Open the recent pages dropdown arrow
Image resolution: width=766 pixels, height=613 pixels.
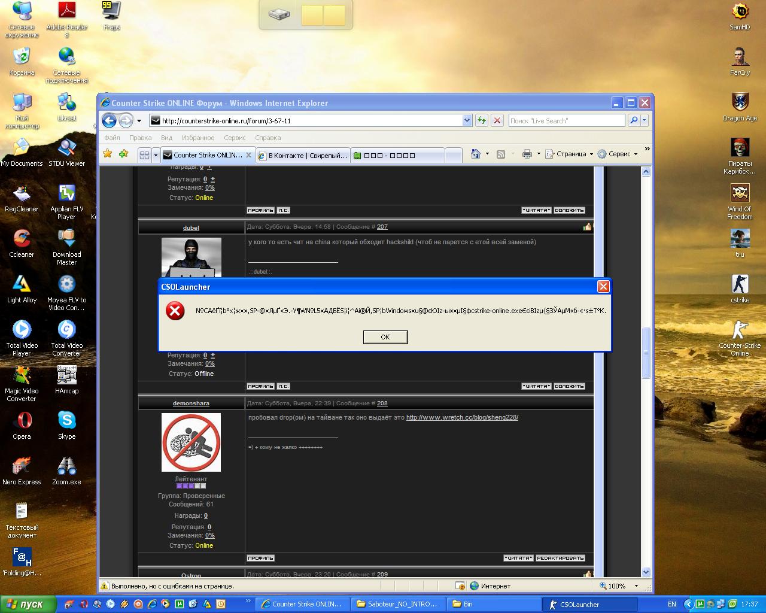pos(139,121)
